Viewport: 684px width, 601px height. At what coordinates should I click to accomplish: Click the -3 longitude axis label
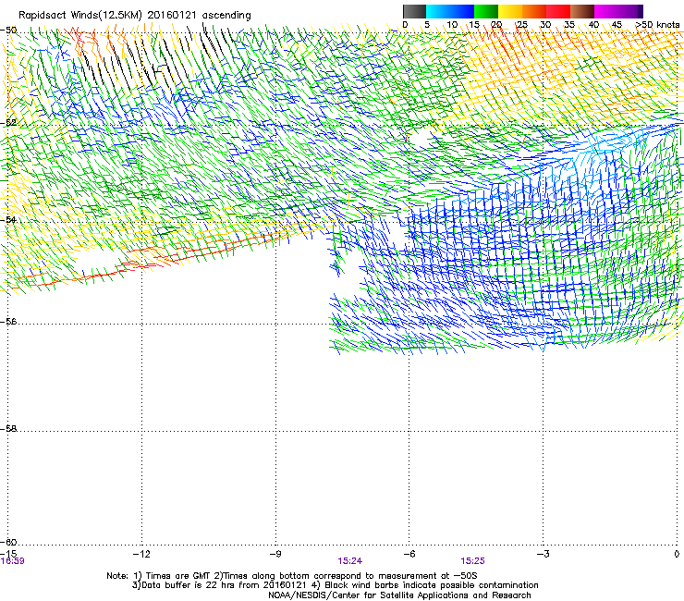pyautogui.click(x=544, y=554)
